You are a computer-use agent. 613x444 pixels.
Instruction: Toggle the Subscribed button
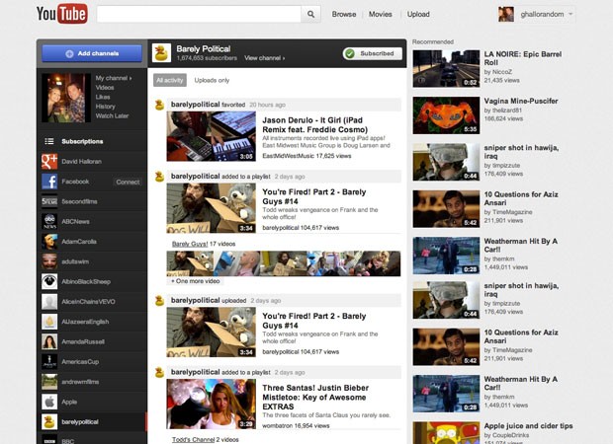(371, 53)
